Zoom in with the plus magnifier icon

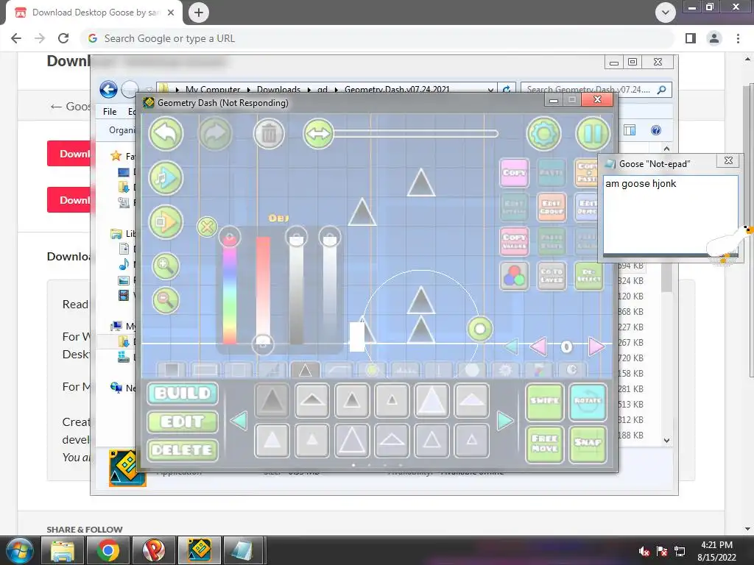[x=166, y=266]
